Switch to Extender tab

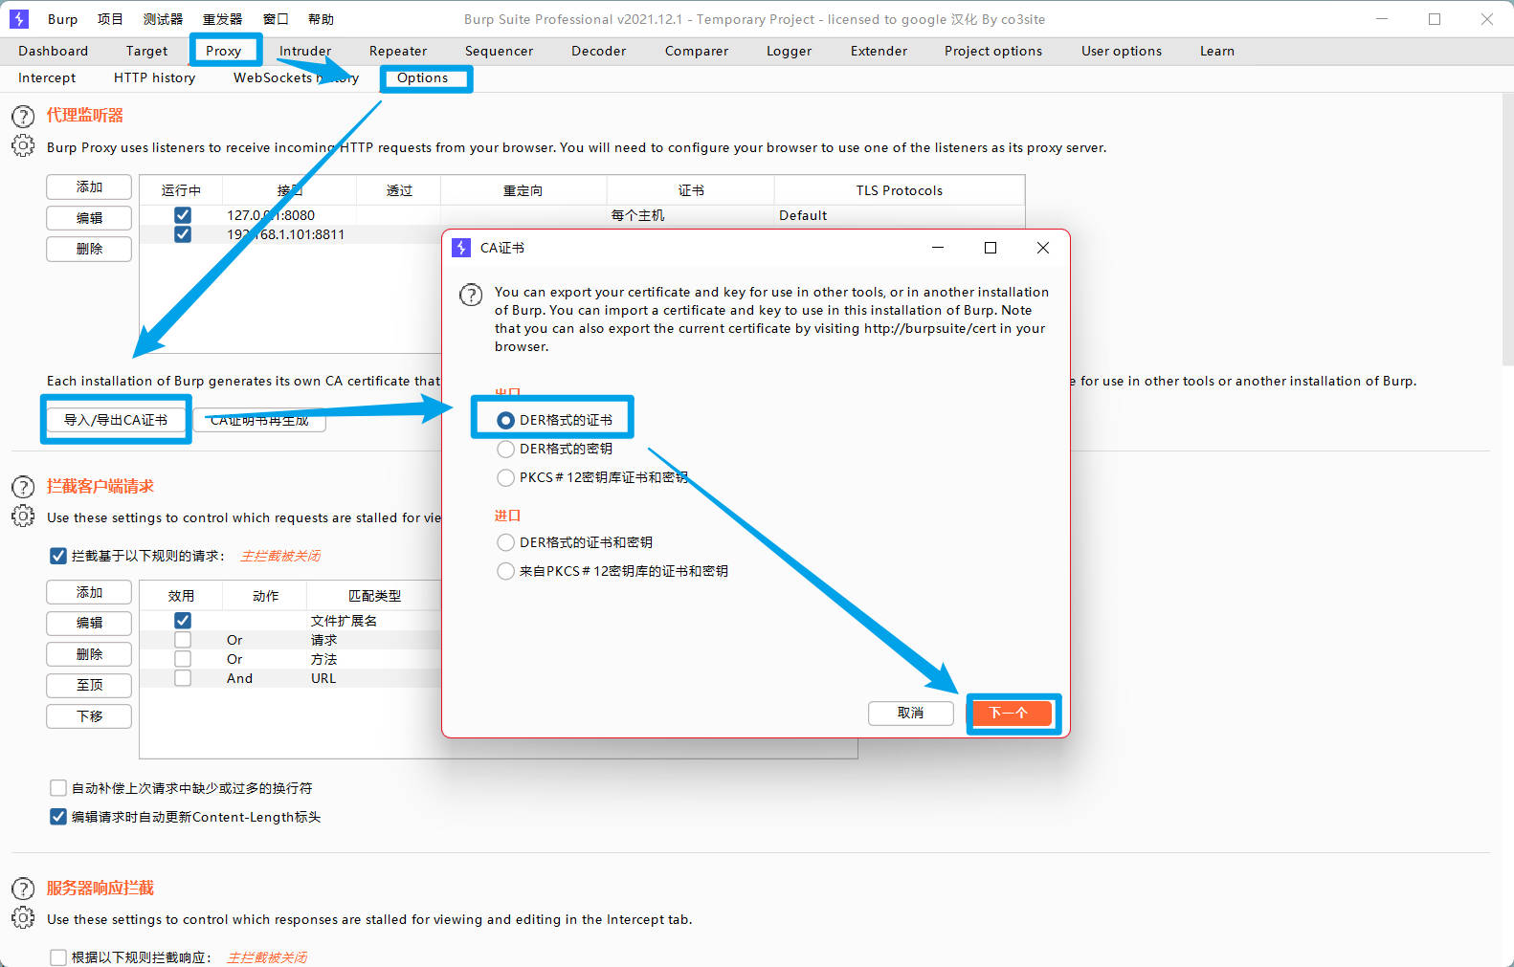coord(879,51)
